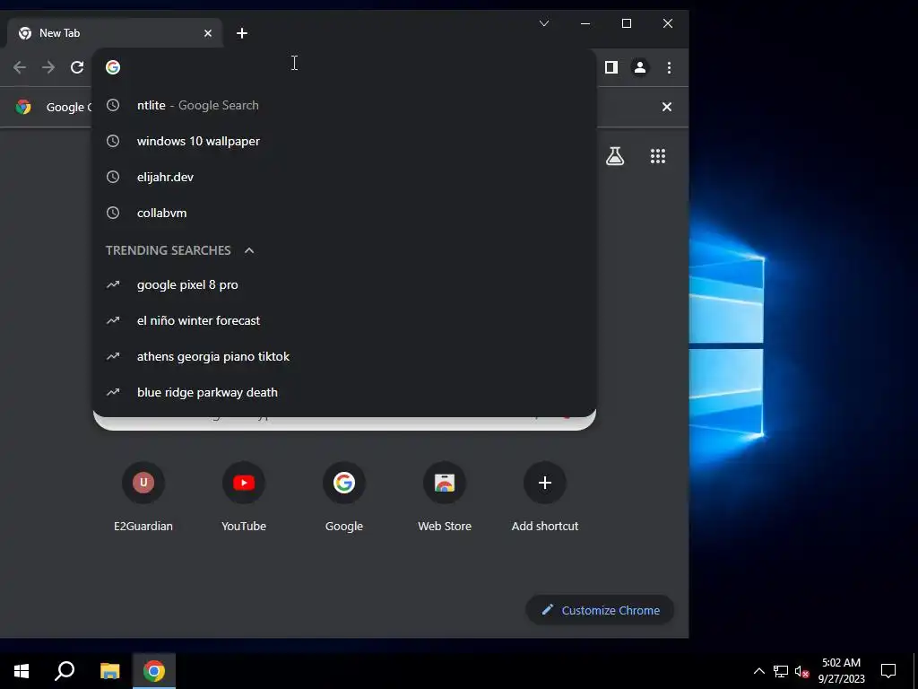Click the Chrome taskbar icon
Image resolution: width=918 pixels, height=689 pixels.
(x=154, y=671)
